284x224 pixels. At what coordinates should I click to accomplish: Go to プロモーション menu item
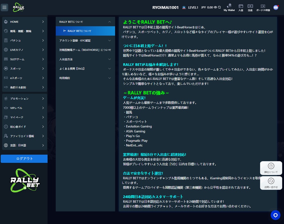point(25,99)
